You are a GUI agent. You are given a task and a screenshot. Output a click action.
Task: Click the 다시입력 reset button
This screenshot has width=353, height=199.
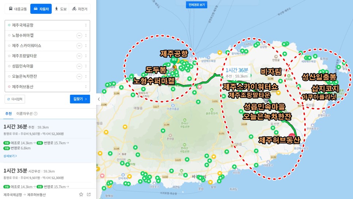(15, 99)
